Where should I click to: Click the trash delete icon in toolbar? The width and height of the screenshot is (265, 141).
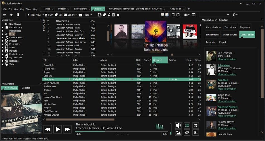click(113, 15)
